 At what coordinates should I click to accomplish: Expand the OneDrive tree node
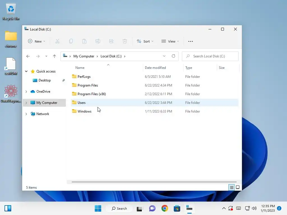pos(26,92)
